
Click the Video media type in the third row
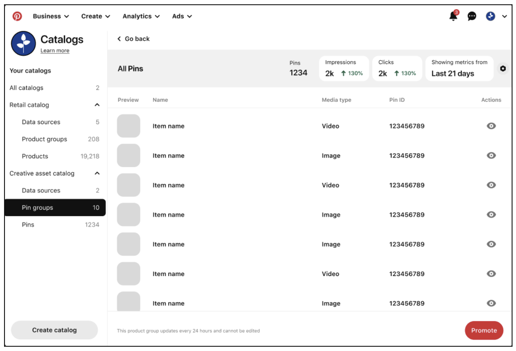330,185
